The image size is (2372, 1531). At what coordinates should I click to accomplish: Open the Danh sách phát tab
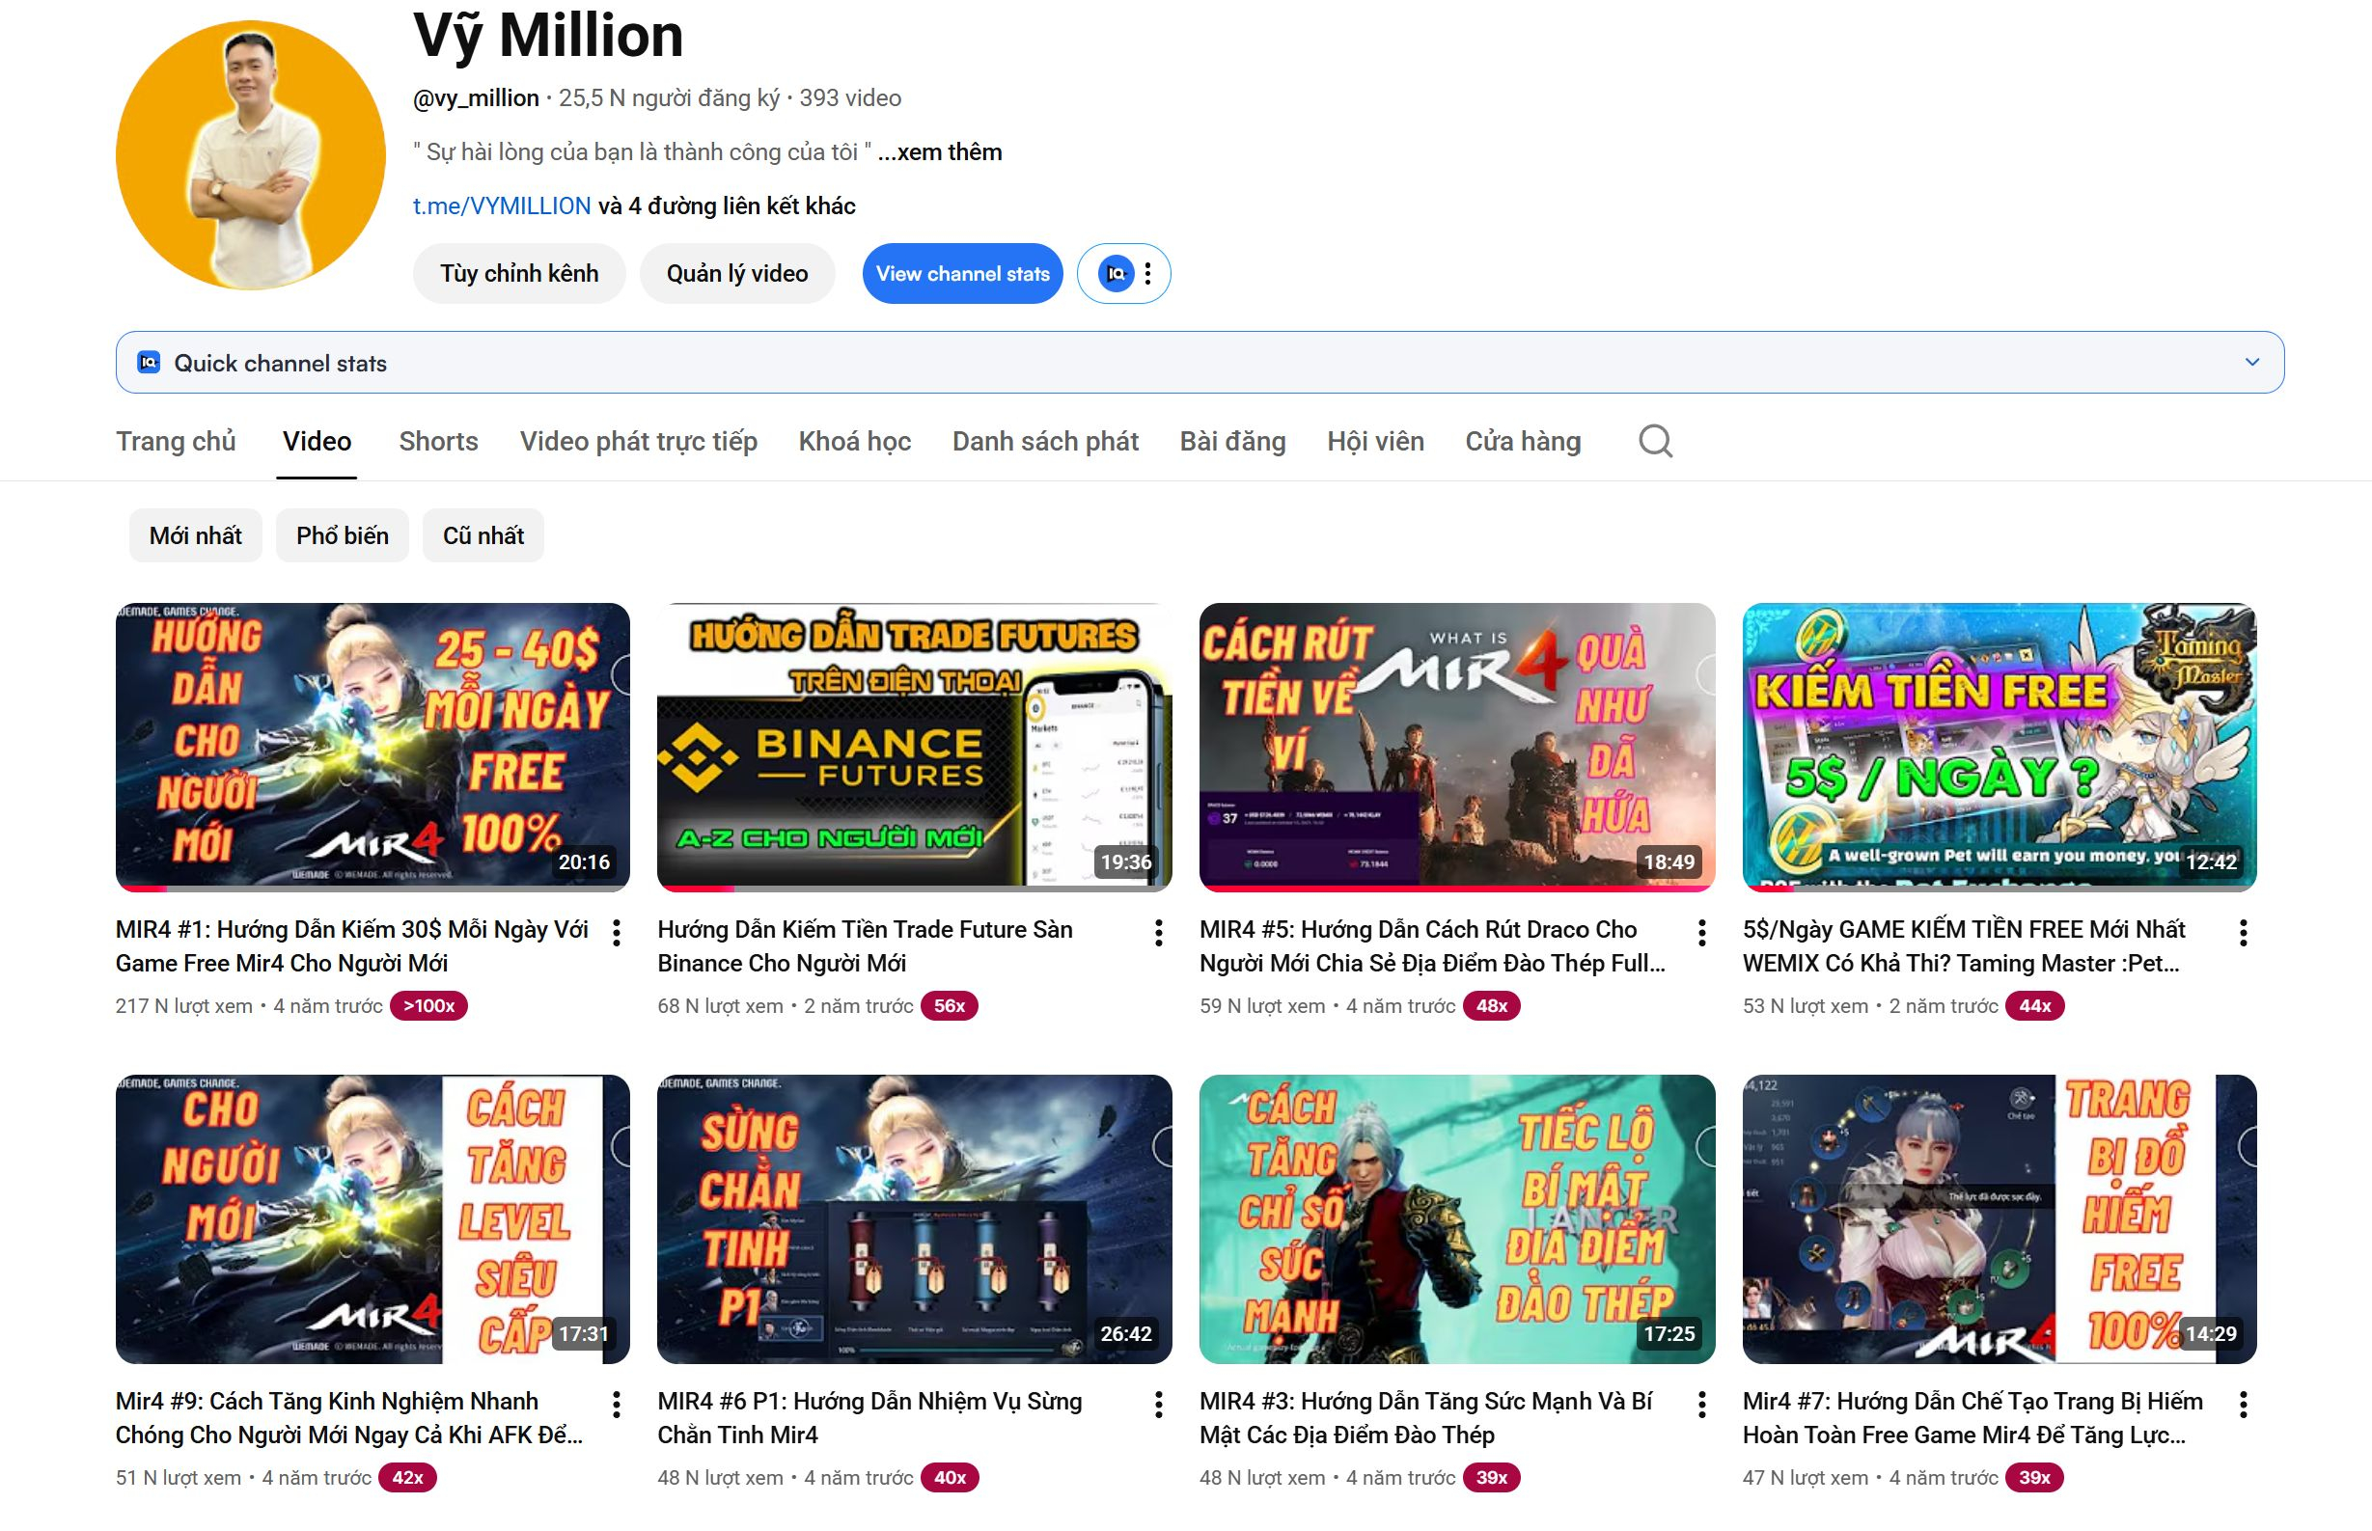(1045, 442)
